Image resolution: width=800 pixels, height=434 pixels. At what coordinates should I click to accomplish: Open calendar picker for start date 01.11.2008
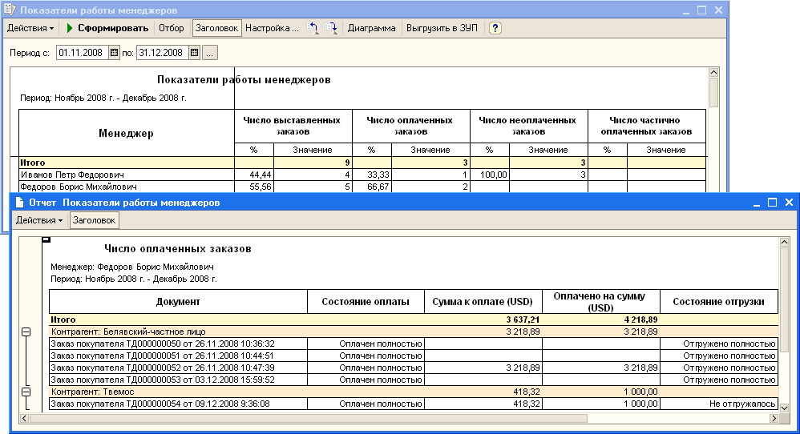tap(114, 53)
